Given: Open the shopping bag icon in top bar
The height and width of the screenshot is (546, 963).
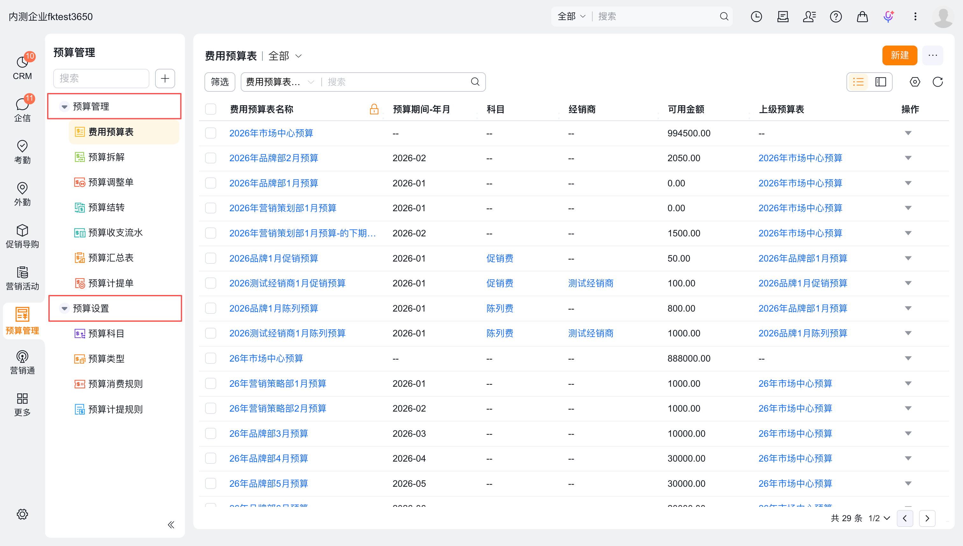Looking at the screenshot, I should pyautogui.click(x=862, y=17).
